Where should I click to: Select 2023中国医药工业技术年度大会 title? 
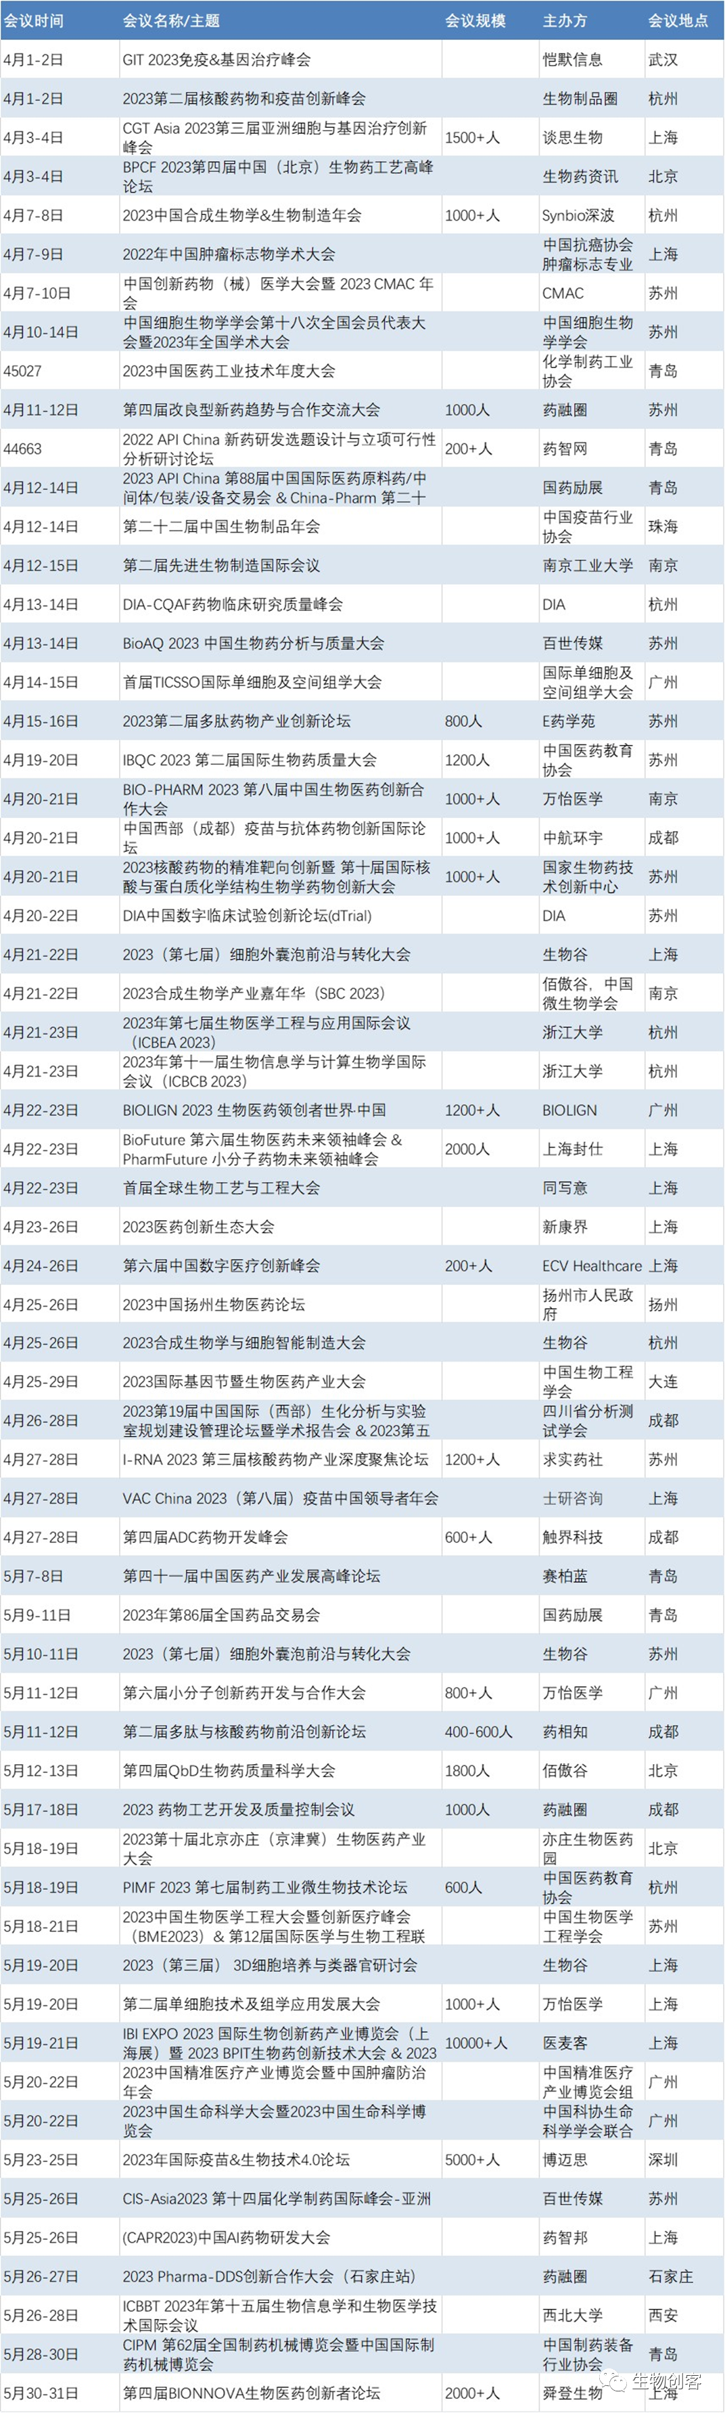tap(229, 371)
